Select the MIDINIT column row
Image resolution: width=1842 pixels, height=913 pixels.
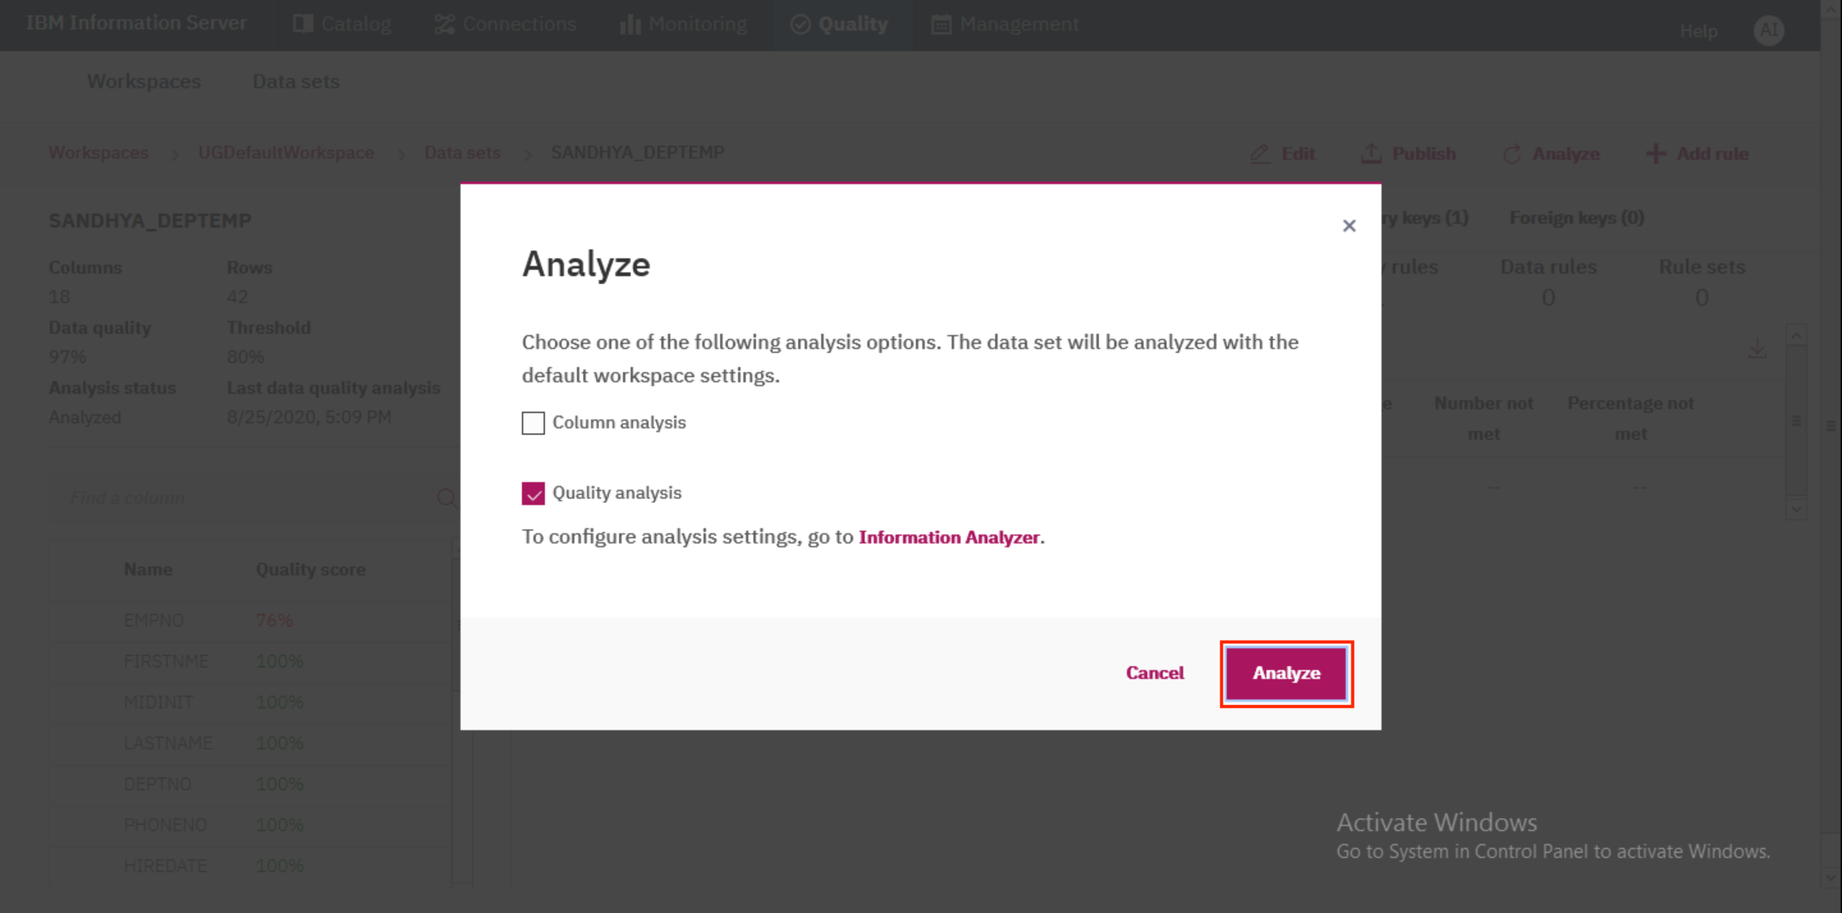(250, 702)
